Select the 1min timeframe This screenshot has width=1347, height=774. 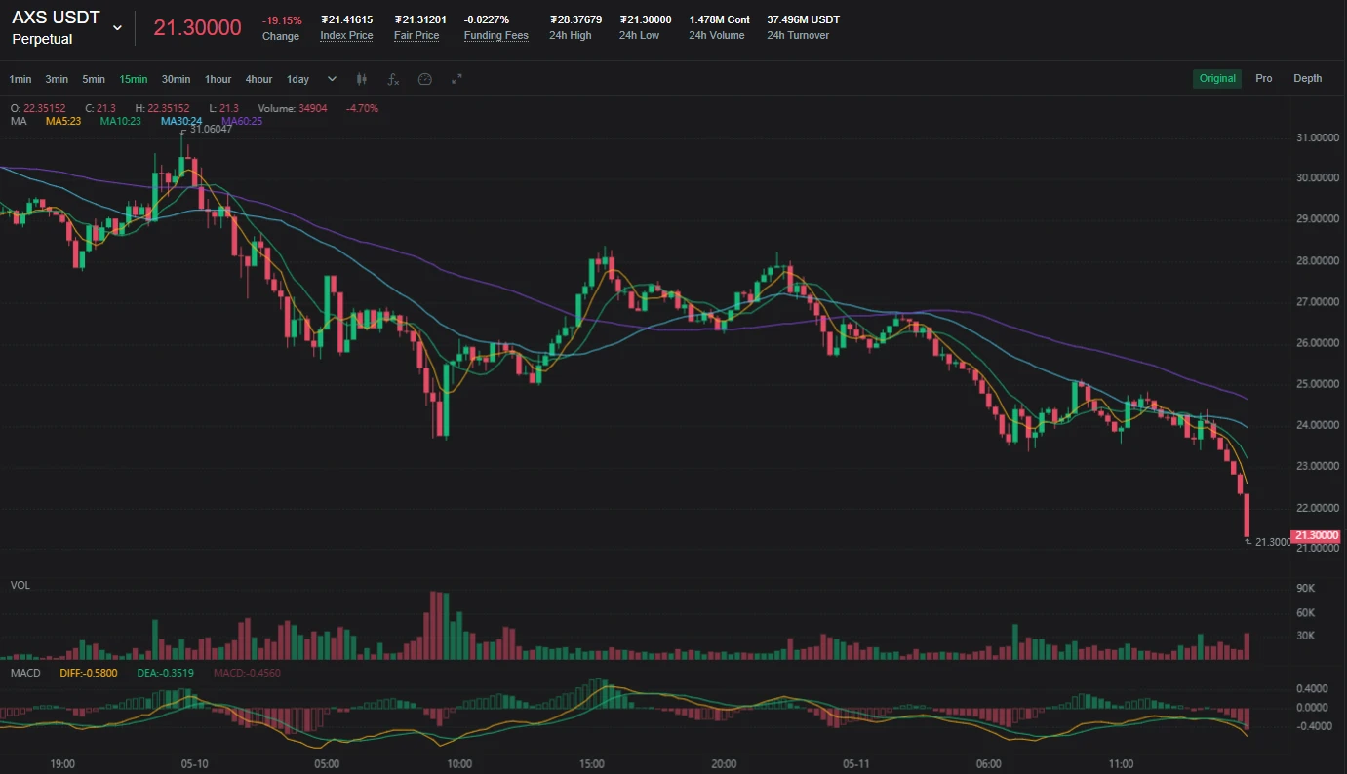tap(20, 79)
